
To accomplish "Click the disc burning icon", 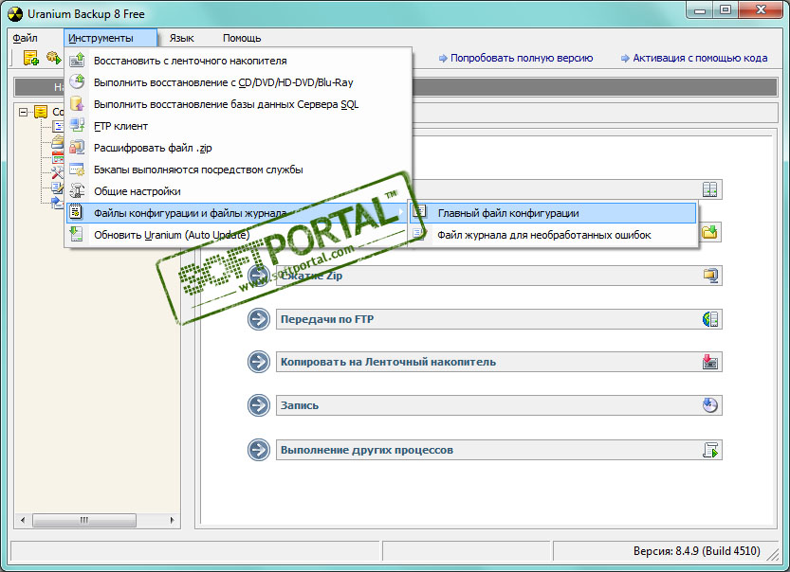I will coord(710,405).
